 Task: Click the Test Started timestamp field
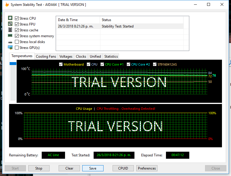[x=114, y=155]
